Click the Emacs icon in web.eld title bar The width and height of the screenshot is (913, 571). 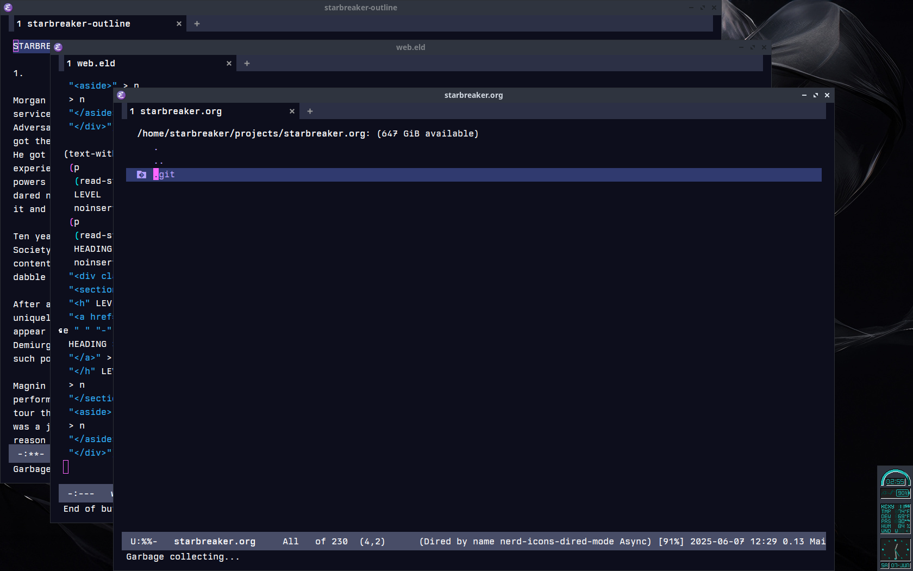pos(58,47)
